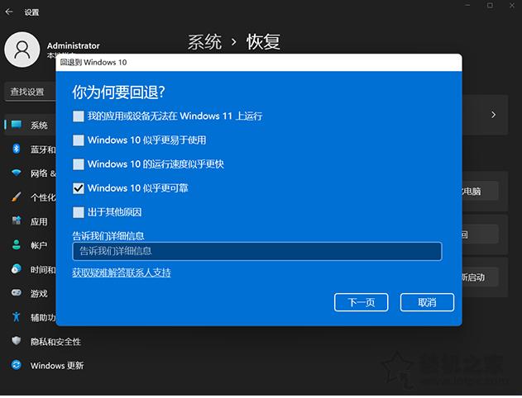The image size is (522, 398).
Task: Check 出于其他原因 option
Action: (x=79, y=212)
